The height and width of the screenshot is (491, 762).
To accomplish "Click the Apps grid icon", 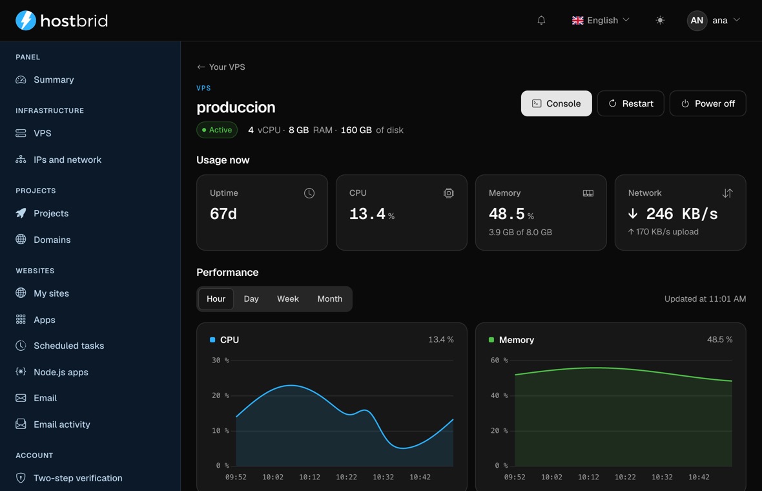I will (21, 319).
